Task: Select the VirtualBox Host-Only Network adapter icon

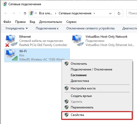Action: click(x=78, y=41)
